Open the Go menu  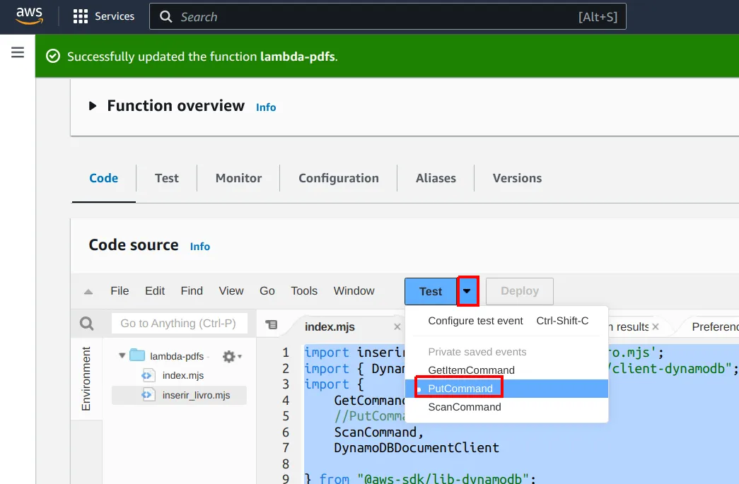(267, 291)
